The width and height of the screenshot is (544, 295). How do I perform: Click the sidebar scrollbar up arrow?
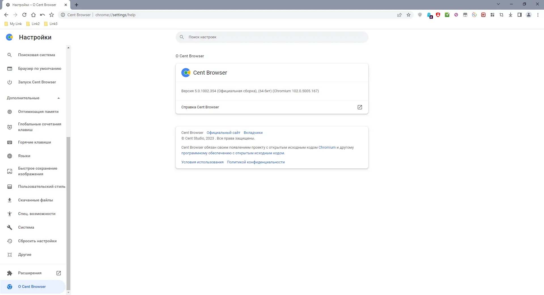point(68,48)
